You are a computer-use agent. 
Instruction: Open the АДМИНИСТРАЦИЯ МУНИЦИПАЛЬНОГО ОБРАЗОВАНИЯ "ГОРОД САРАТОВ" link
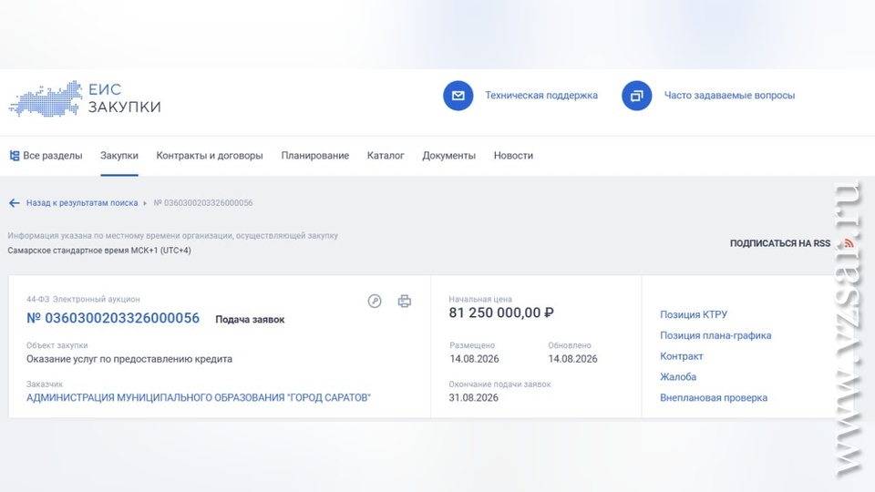(199, 398)
